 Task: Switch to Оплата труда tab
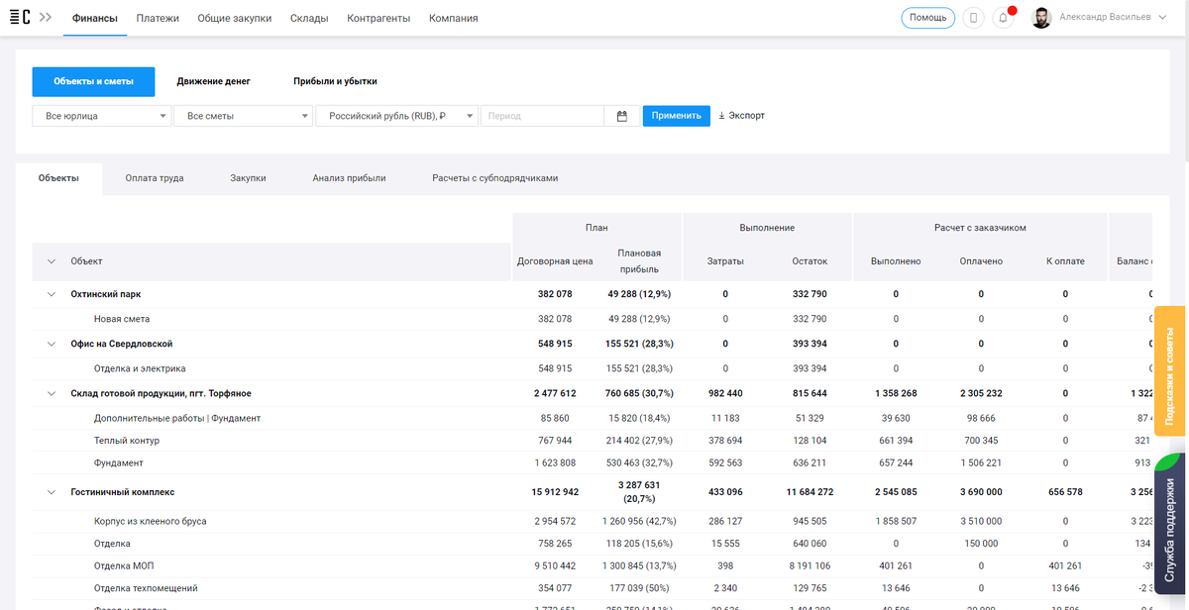tap(155, 178)
